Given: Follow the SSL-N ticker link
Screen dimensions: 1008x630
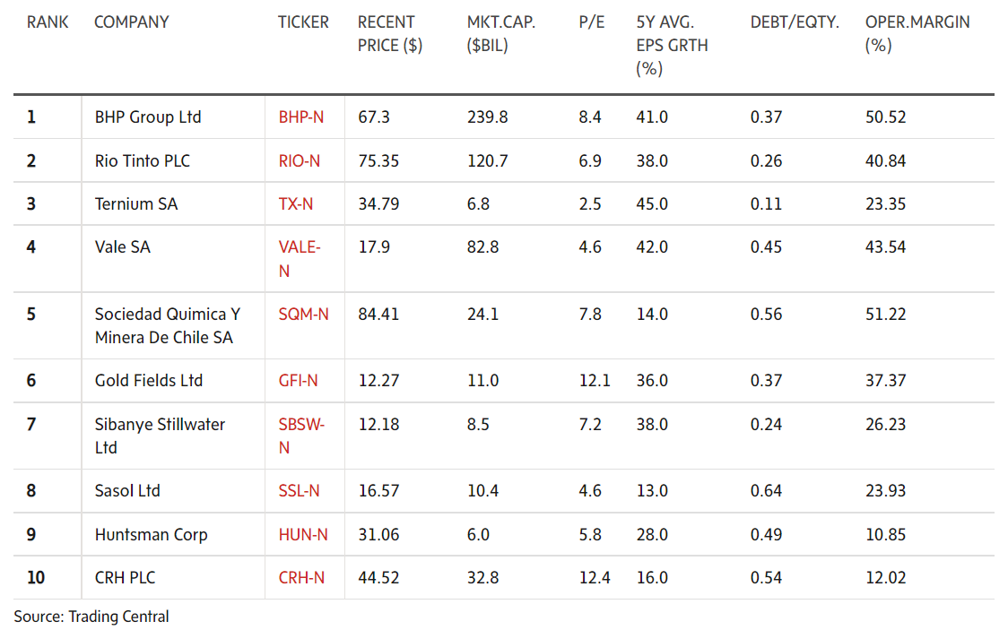Looking at the screenshot, I should tap(300, 491).
